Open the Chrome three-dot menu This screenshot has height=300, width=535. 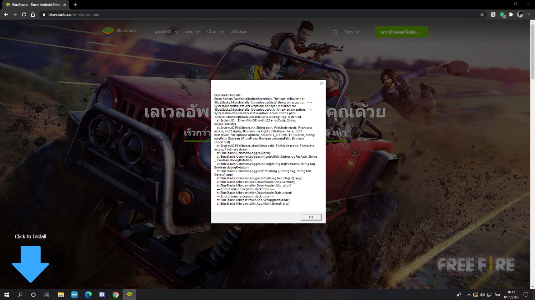(x=529, y=15)
